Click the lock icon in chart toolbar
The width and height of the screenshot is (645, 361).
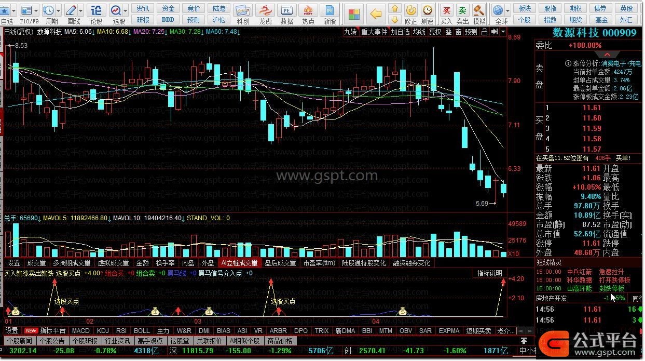point(484,32)
